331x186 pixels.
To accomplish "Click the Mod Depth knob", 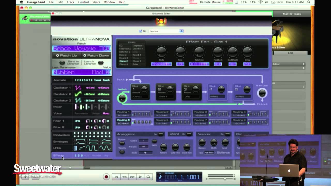I will point(232,52).
